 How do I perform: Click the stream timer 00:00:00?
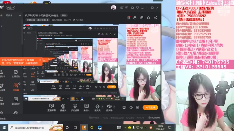pyautogui.click(x=154, y=118)
